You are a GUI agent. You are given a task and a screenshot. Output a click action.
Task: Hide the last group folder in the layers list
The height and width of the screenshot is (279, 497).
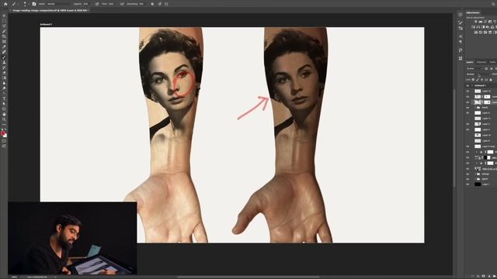(467, 179)
